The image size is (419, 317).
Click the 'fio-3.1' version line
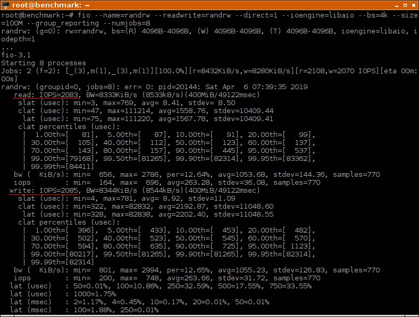16,55
